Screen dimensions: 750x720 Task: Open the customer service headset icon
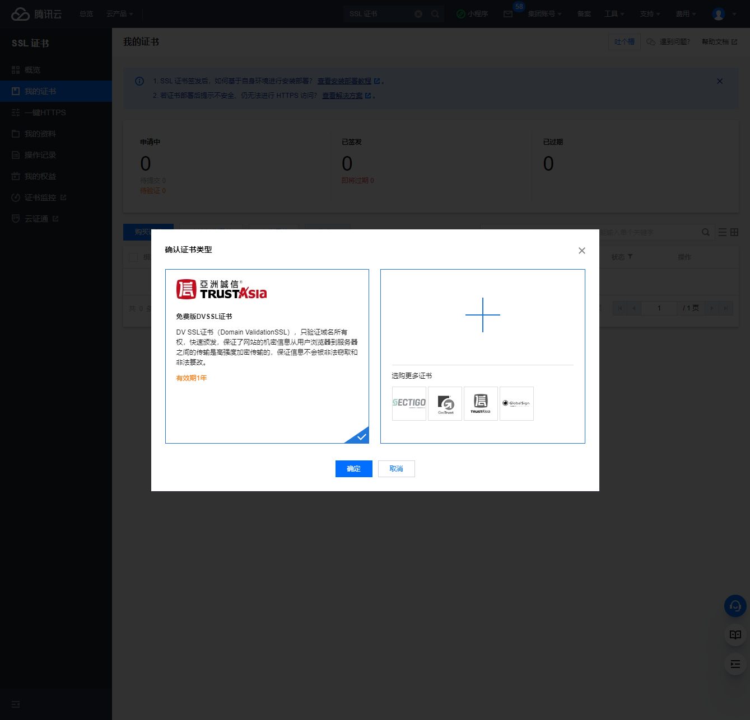pos(735,606)
